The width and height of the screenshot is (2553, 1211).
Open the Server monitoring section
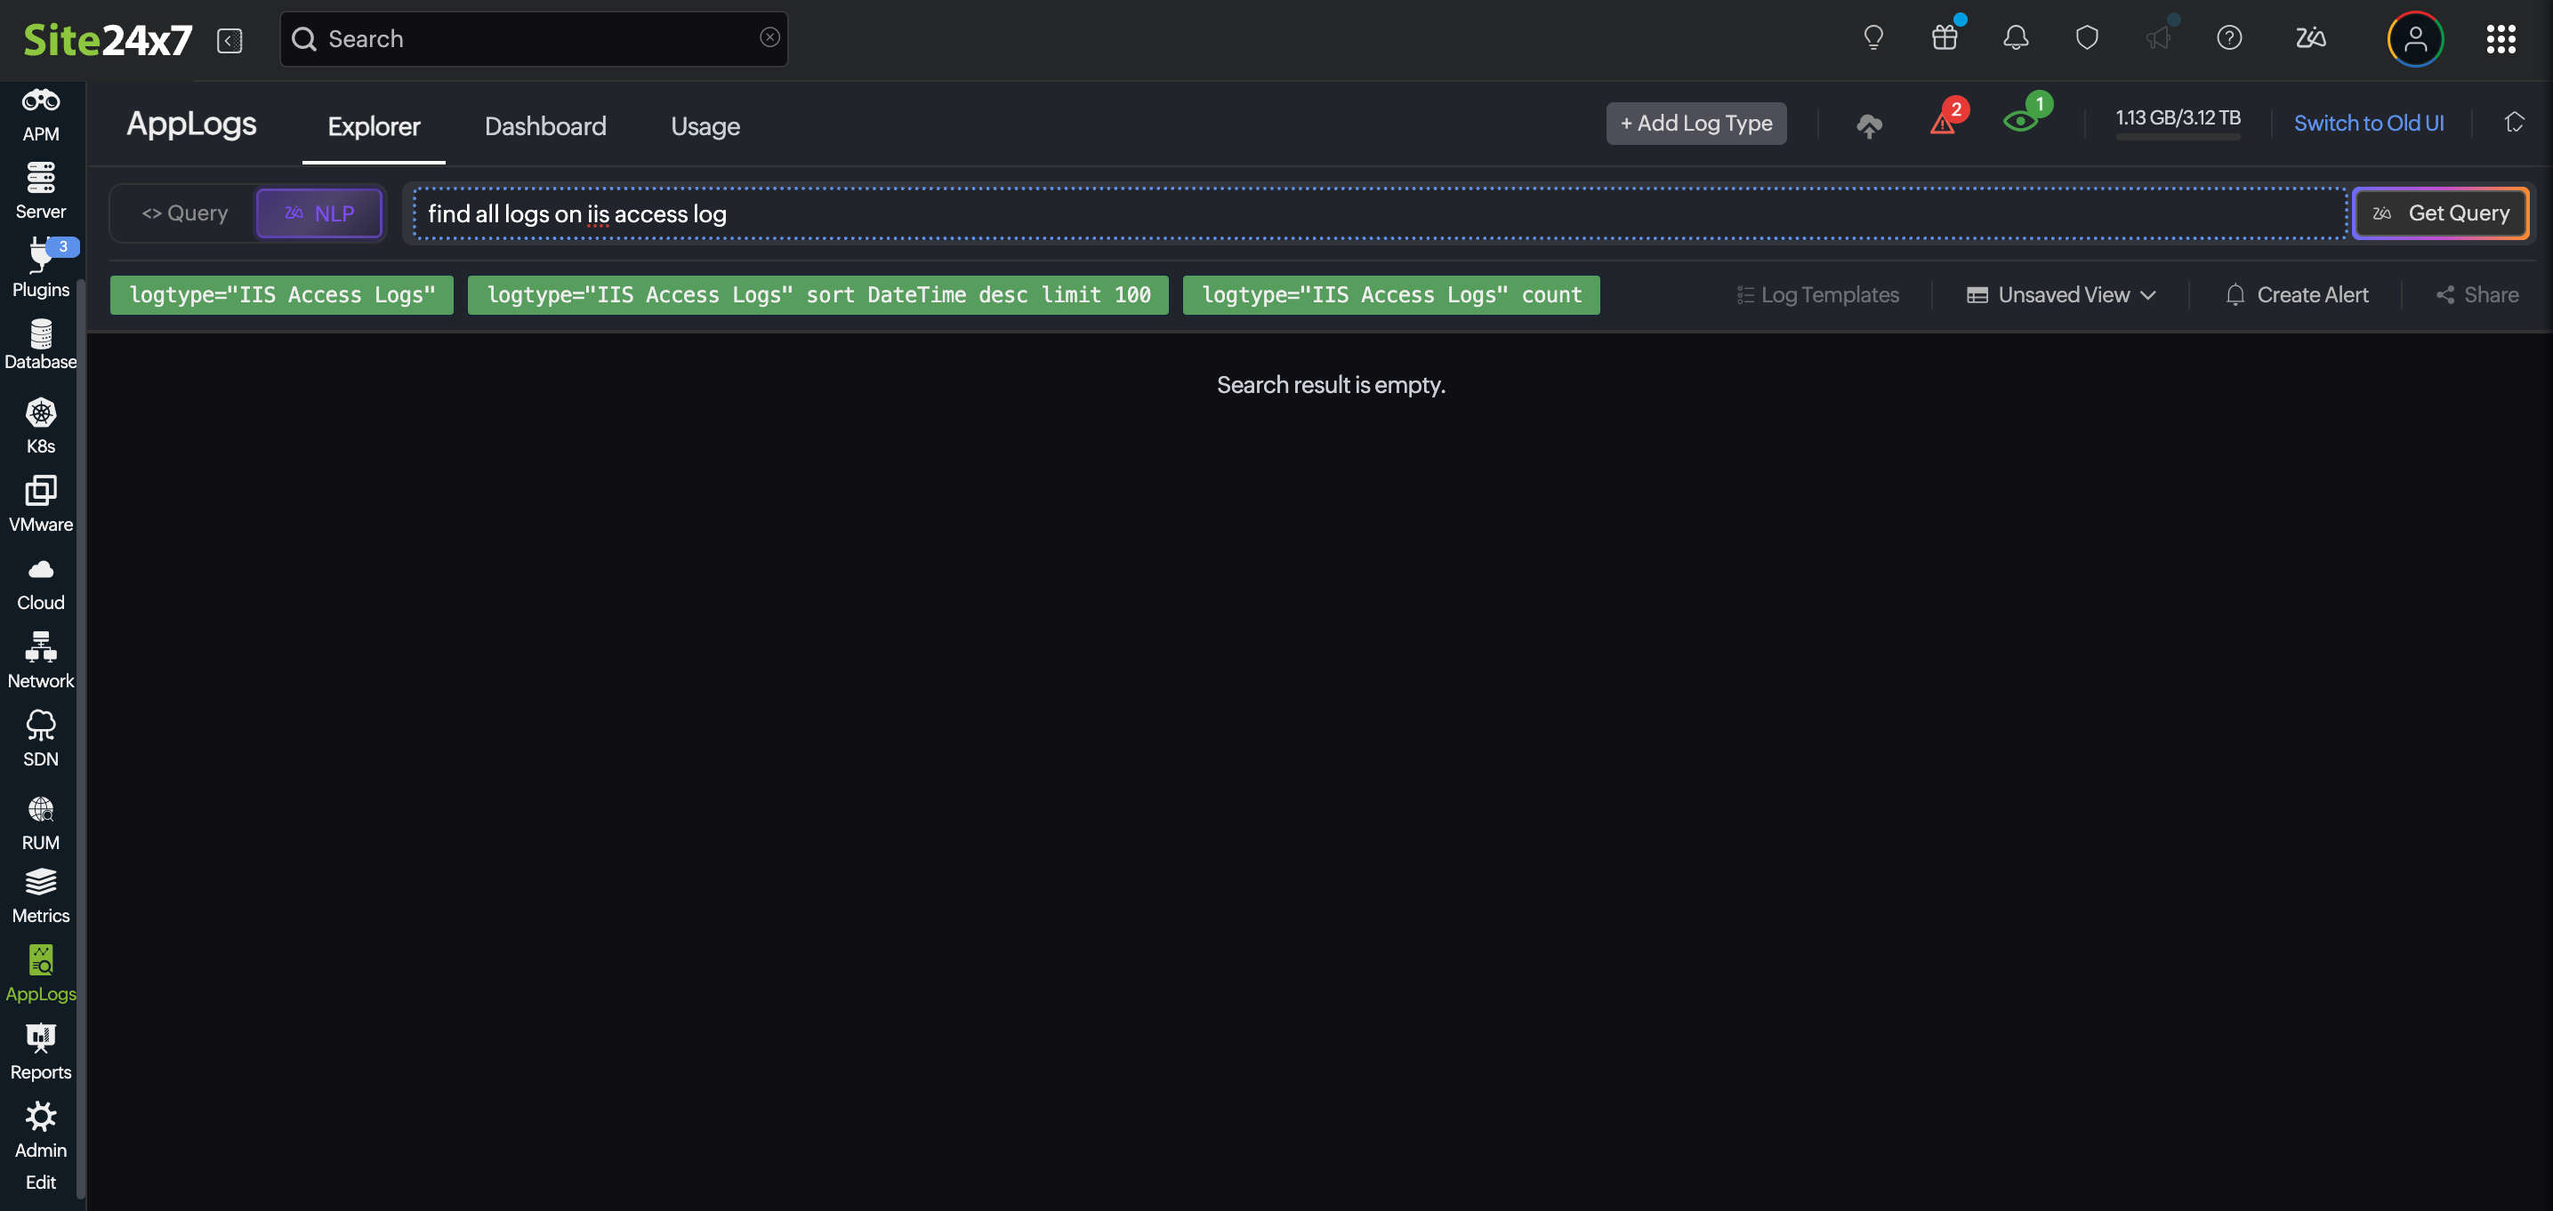click(41, 191)
